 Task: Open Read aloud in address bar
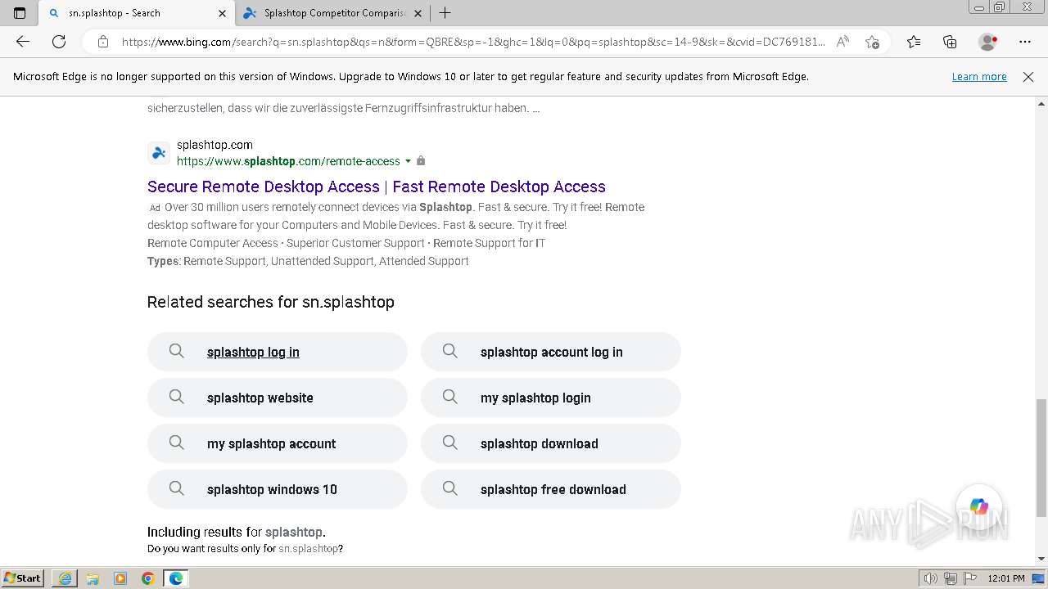pyautogui.click(x=842, y=42)
